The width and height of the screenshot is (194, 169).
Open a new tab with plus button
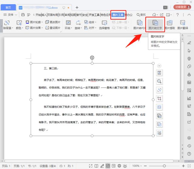[77, 8]
